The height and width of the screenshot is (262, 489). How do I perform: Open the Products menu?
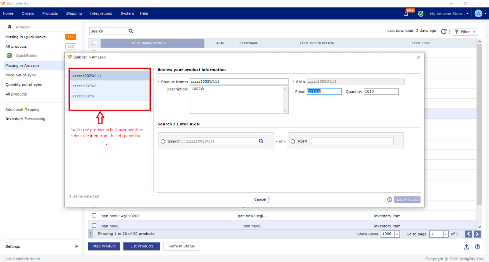tap(50, 13)
